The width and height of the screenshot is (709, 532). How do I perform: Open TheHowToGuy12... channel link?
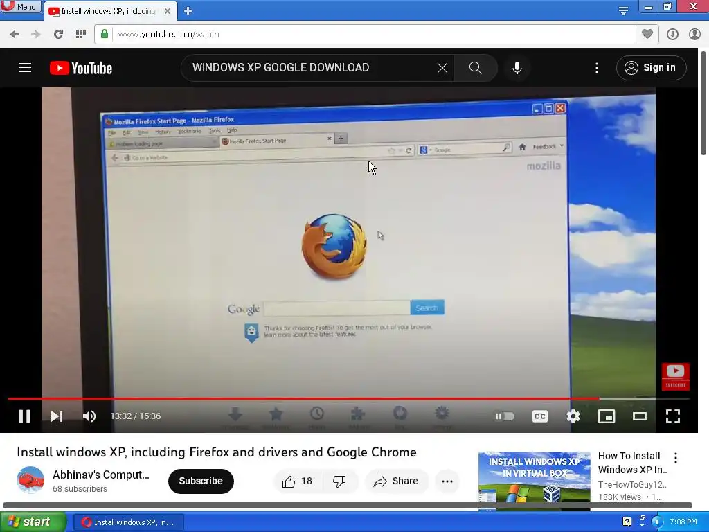click(633, 484)
